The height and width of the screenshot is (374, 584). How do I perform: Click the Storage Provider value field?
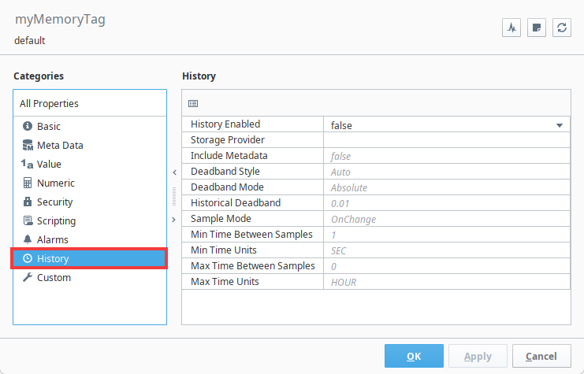(447, 140)
